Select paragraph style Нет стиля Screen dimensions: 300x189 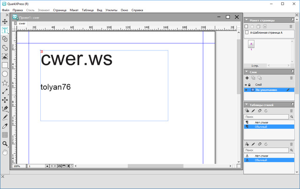tap(269, 123)
